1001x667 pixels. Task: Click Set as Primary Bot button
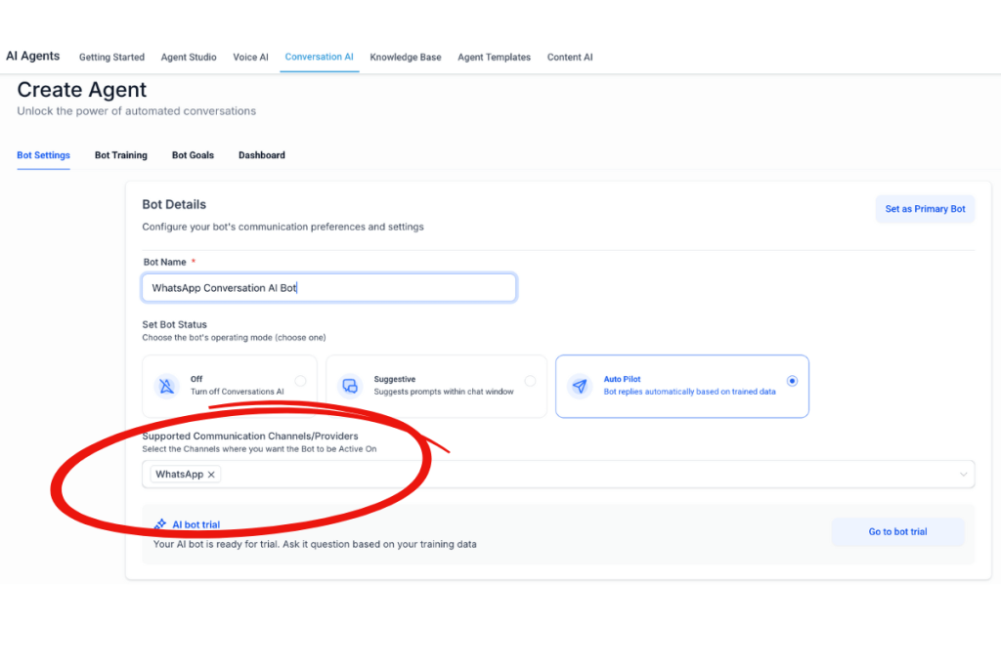925,209
